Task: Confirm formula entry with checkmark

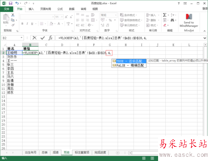Action: click(x=42, y=38)
